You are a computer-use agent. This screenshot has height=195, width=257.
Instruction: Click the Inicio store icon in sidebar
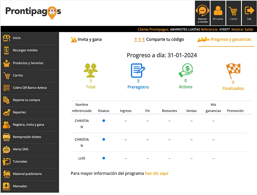pos(6,38)
